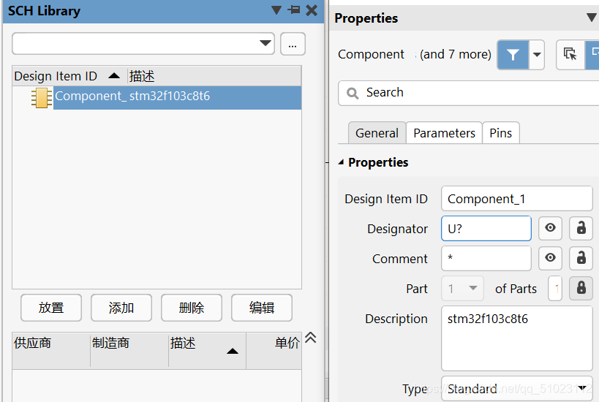Click the cursor select-objects icon
Image resolution: width=599 pixels, height=402 pixels.
coord(570,55)
